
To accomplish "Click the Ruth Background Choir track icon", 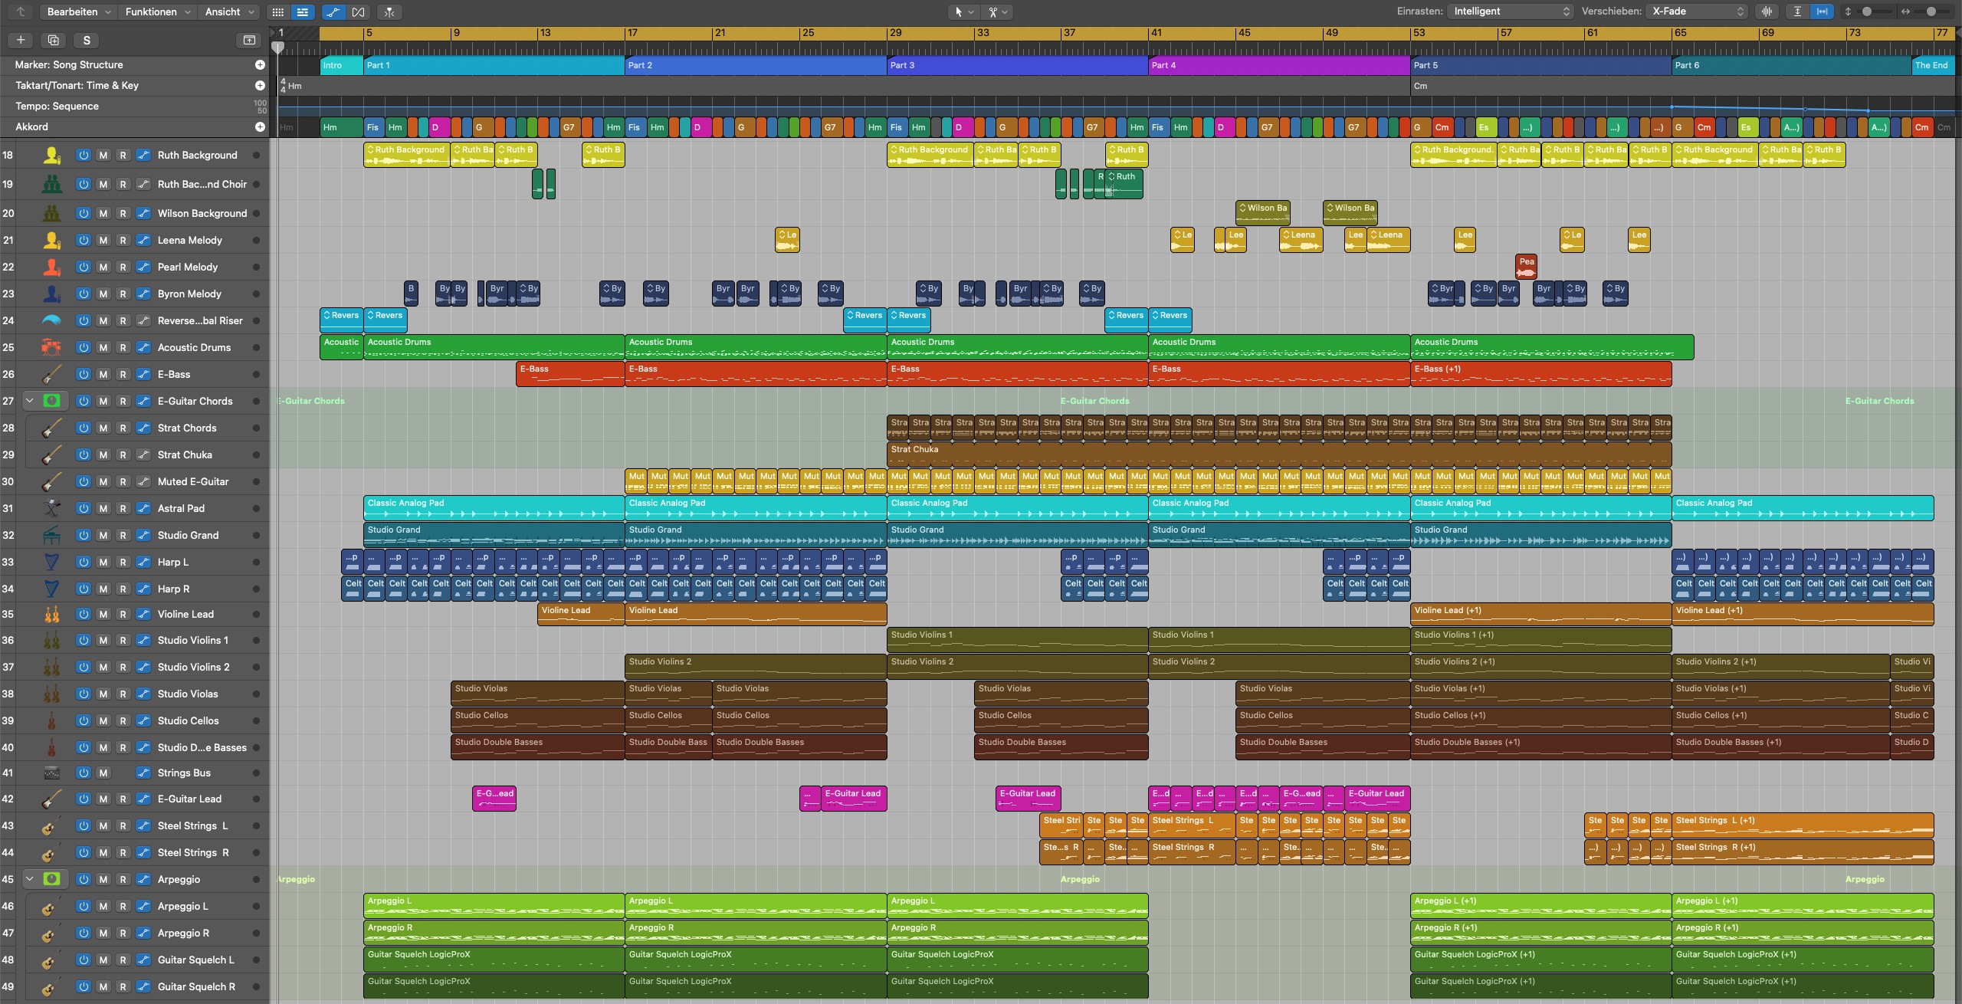I will click(51, 184).
